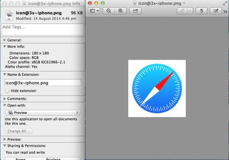Expand the Comments section
The image size is (229, 160).
(5, 99)
